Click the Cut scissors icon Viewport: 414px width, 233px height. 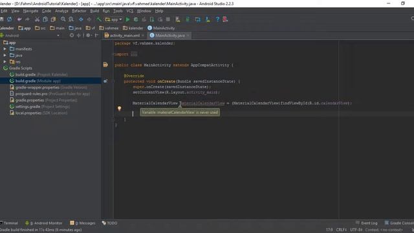tap(37, 19)
